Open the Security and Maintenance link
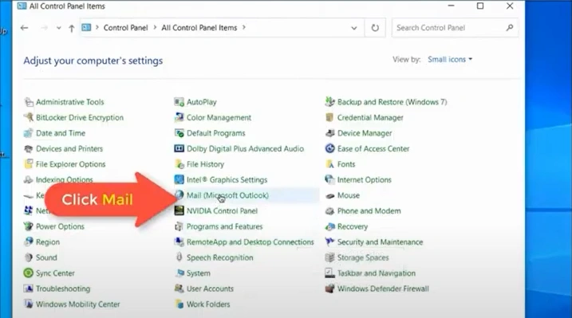Viewport: 572px width, 318px height. pyautogui.click(x=380, y=241)
